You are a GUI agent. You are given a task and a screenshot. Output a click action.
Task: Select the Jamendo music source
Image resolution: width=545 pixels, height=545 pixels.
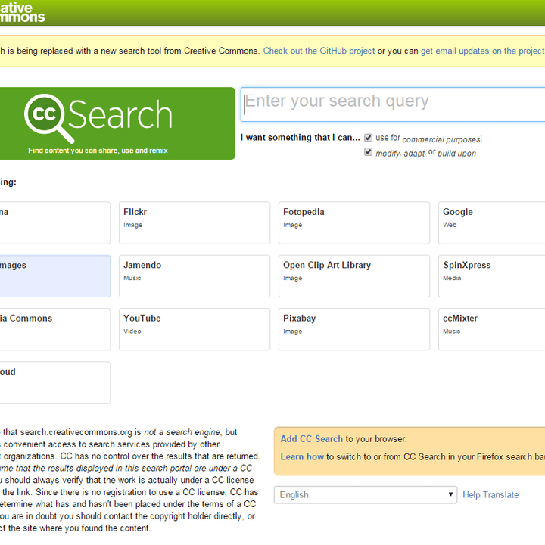click(x=195, y=276)
